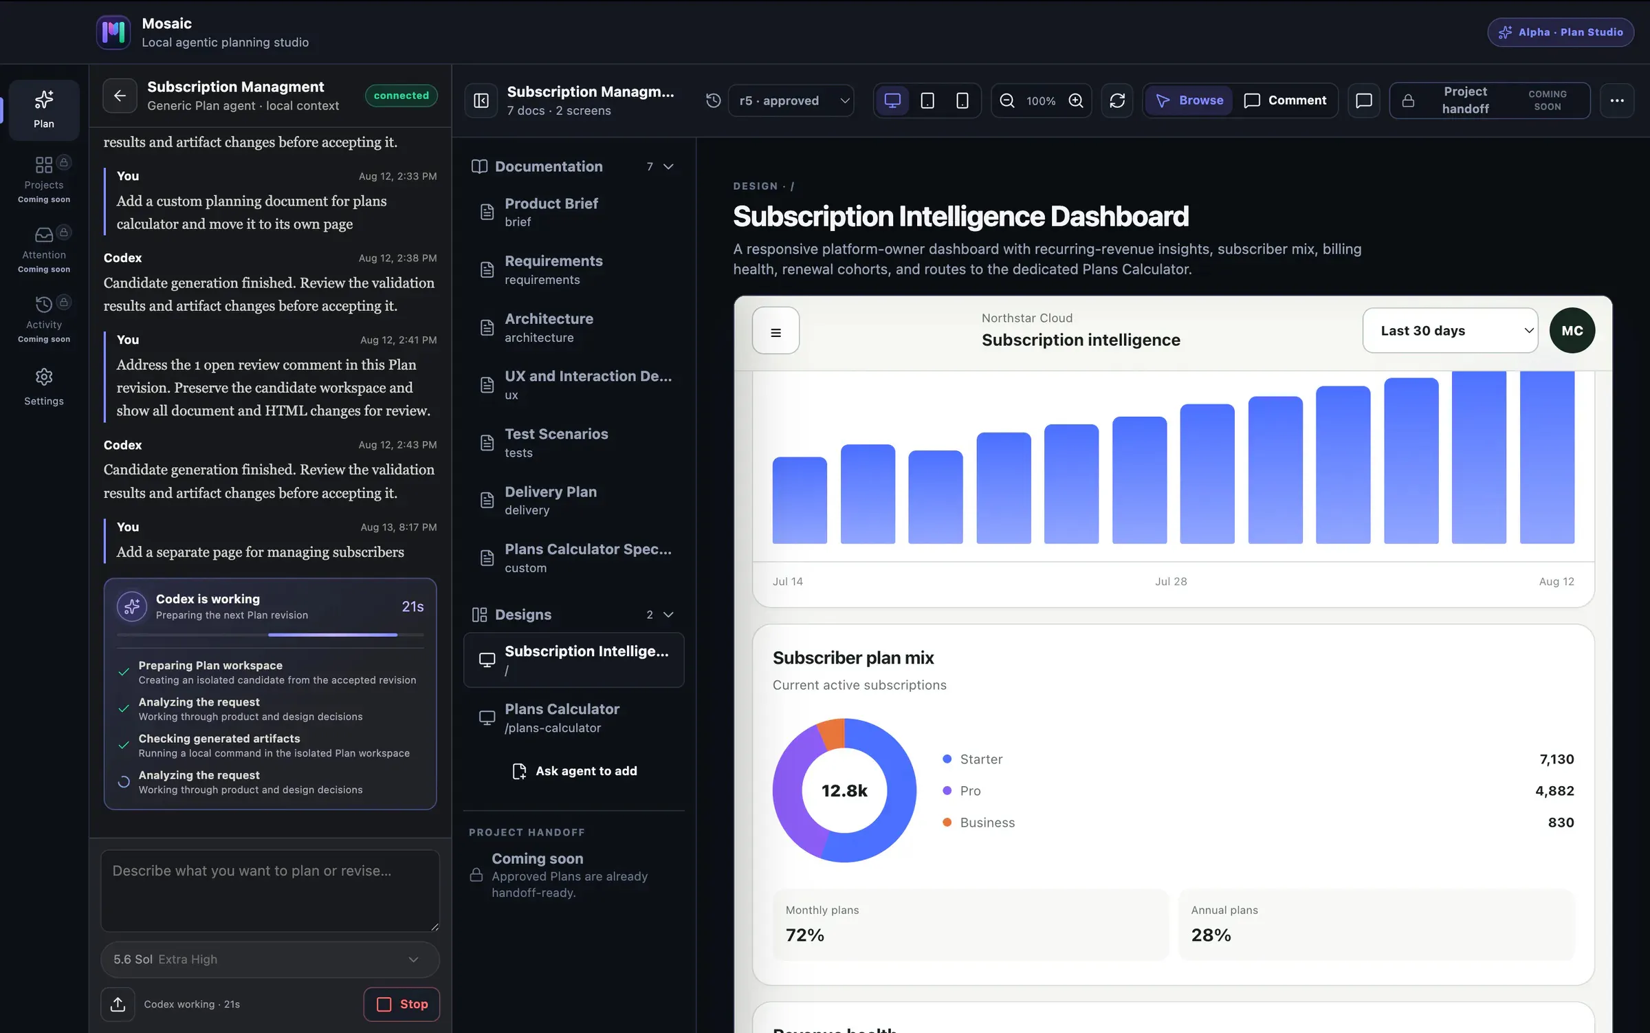Open UX and Interaction document

point(574,384)
